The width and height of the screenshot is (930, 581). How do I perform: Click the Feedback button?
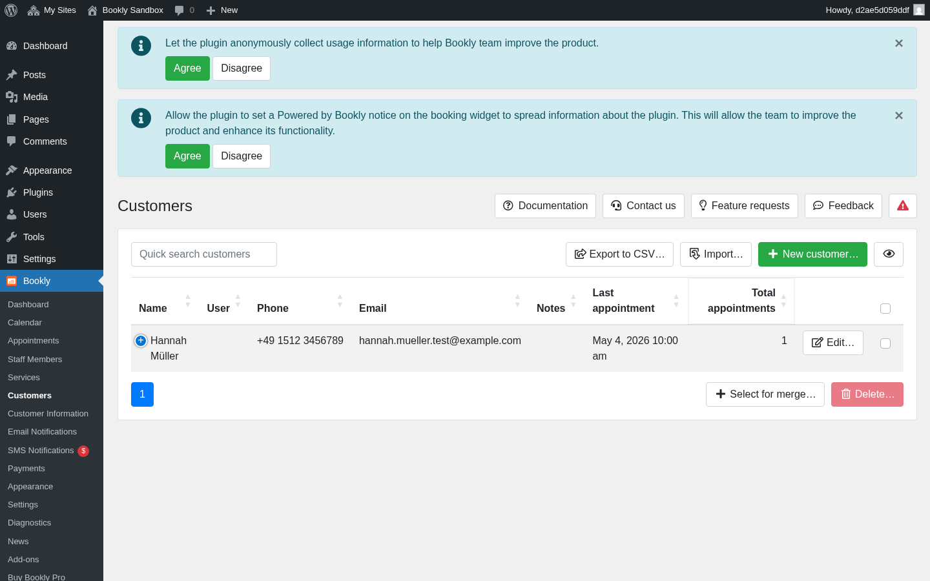843,206
